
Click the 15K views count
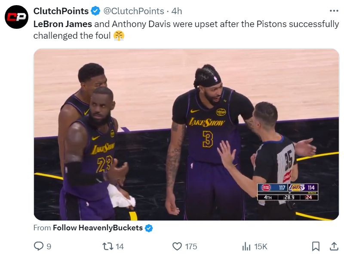click(261, 246)
